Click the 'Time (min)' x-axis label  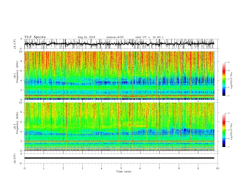click(124, 171)
